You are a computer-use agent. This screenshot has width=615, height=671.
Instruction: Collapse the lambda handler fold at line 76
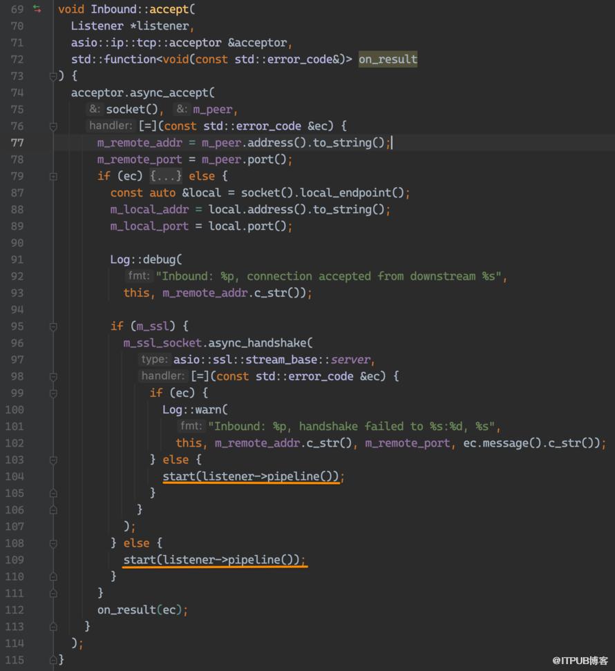pyautogui.click(x=53, y=126)
